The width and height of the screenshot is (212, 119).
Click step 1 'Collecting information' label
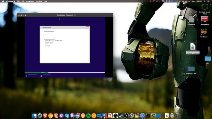pos(32,75)
